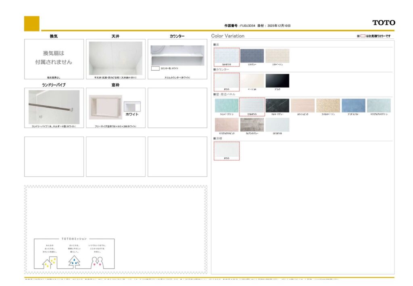Choose the beige counter color swatch
This screenshot has width=413, height=286.
pyautogui.click(x=252, y=81)
